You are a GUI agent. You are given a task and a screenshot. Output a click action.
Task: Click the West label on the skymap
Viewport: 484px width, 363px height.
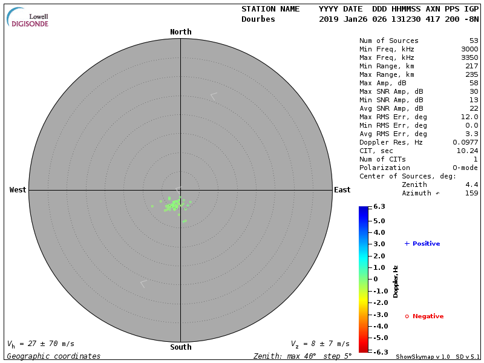(18, 190)
